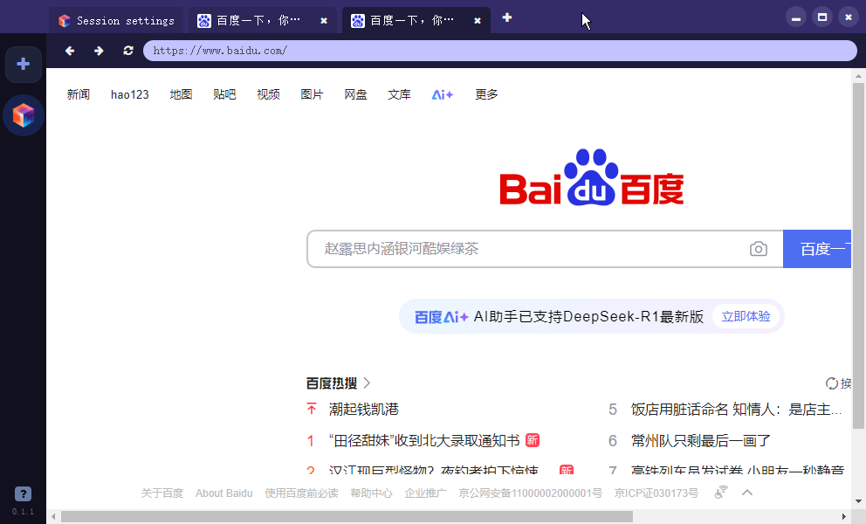Click scrollbar down arrow
This screenshot has height=524, width=866.
(x=858, y=501)
